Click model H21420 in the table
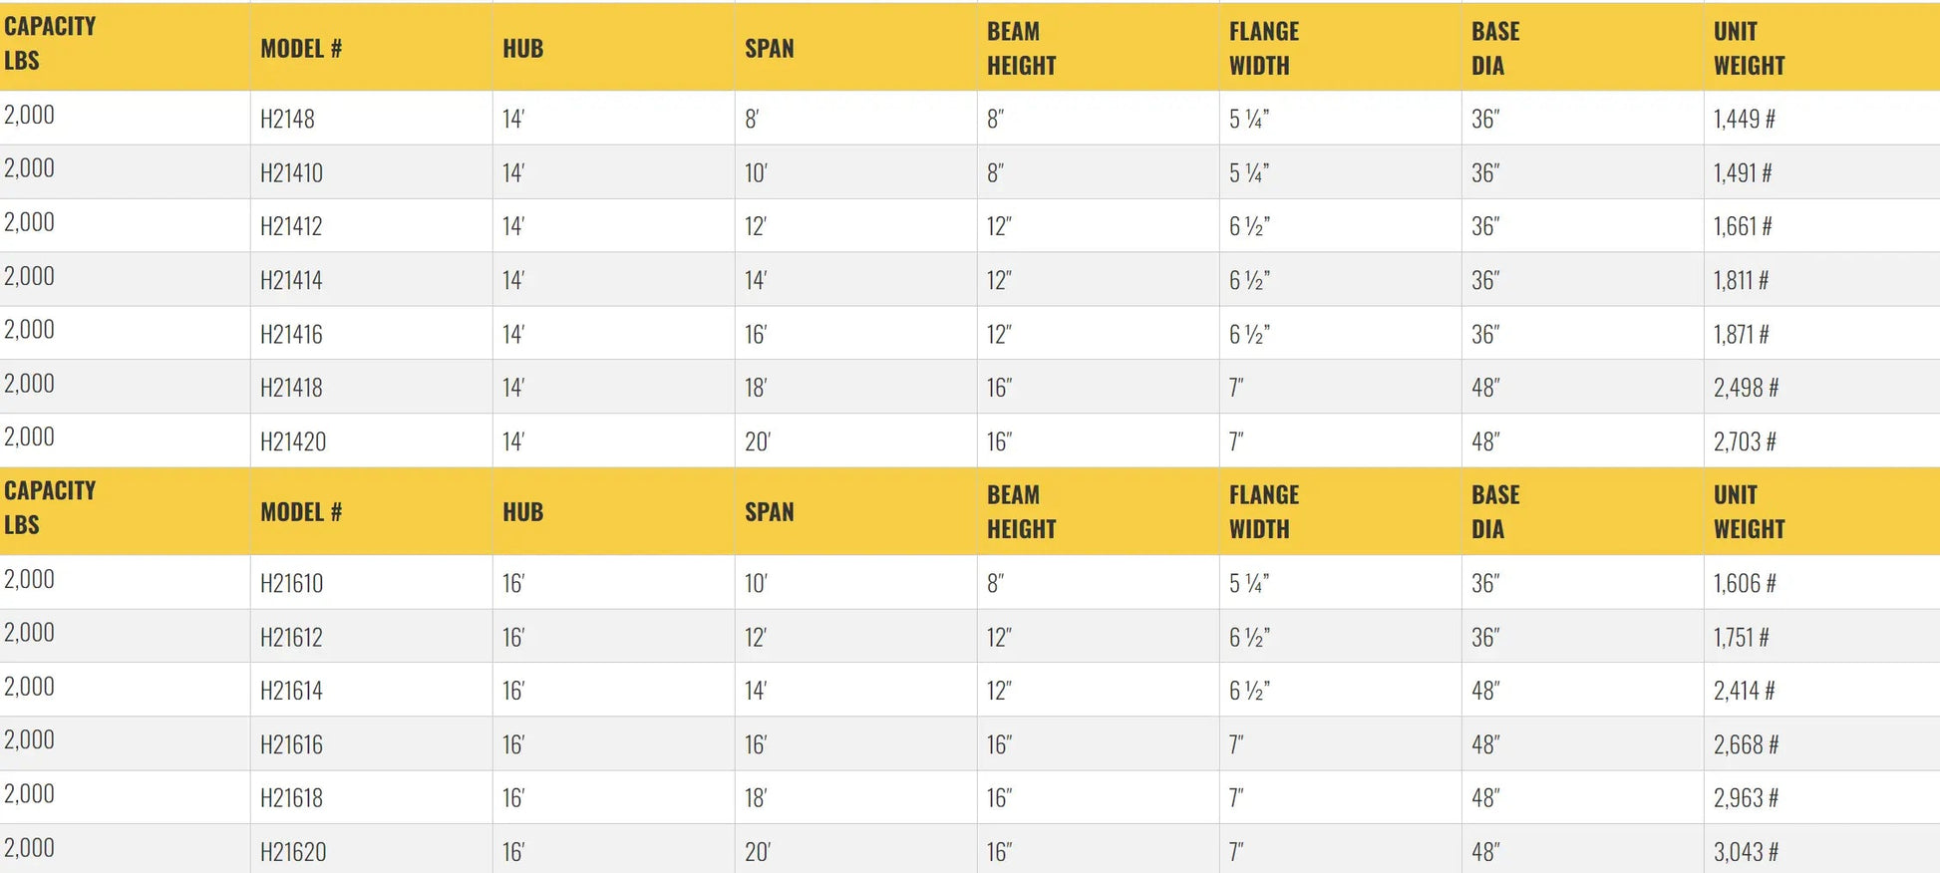The height and width of the screenshot is (873, 1940). [293, 441]
